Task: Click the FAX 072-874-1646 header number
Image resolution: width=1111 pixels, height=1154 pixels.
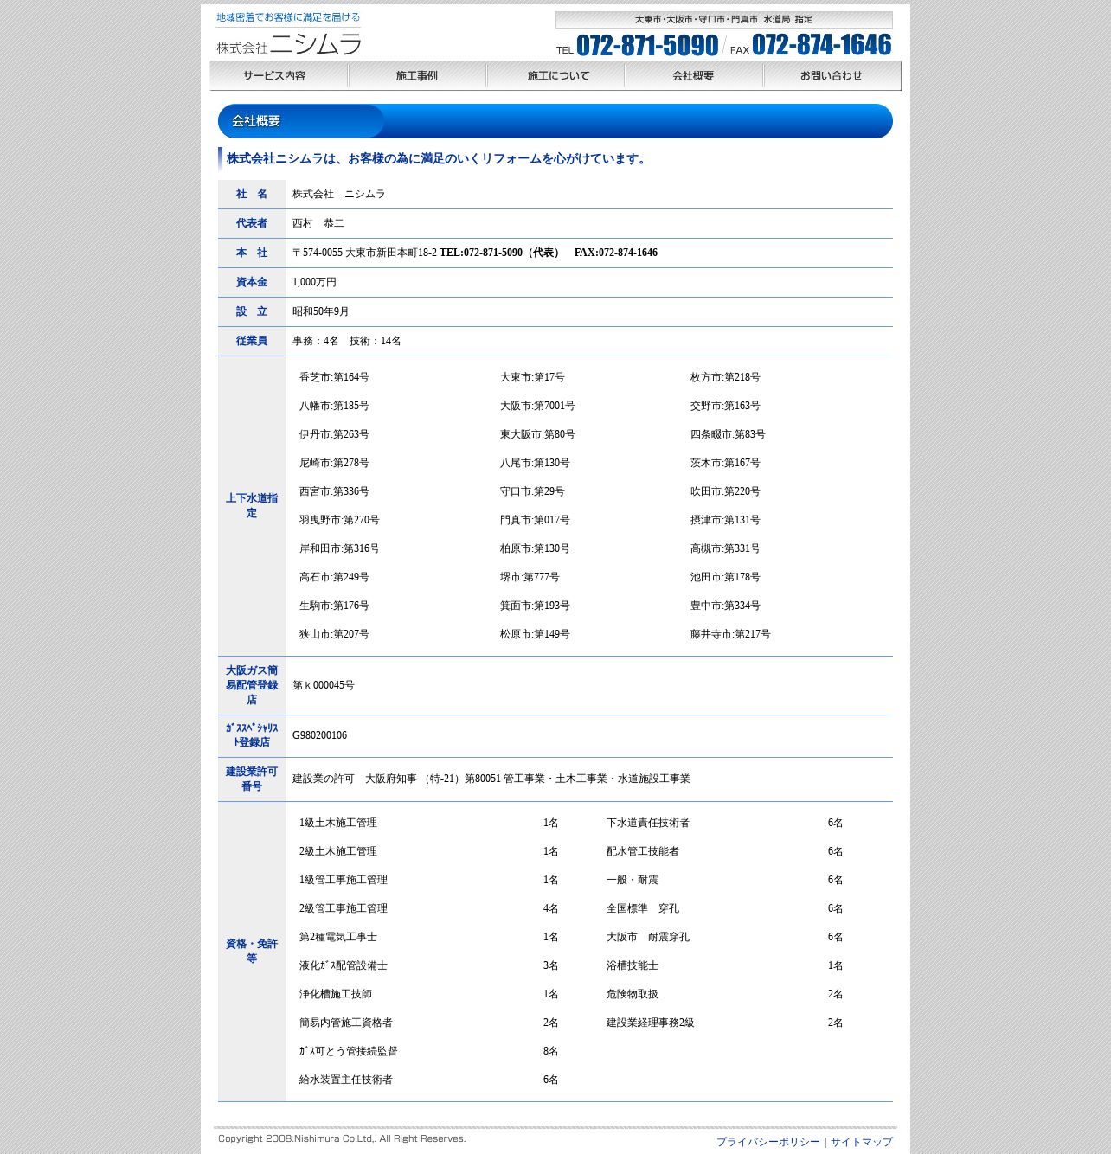Action: (811, 45)
